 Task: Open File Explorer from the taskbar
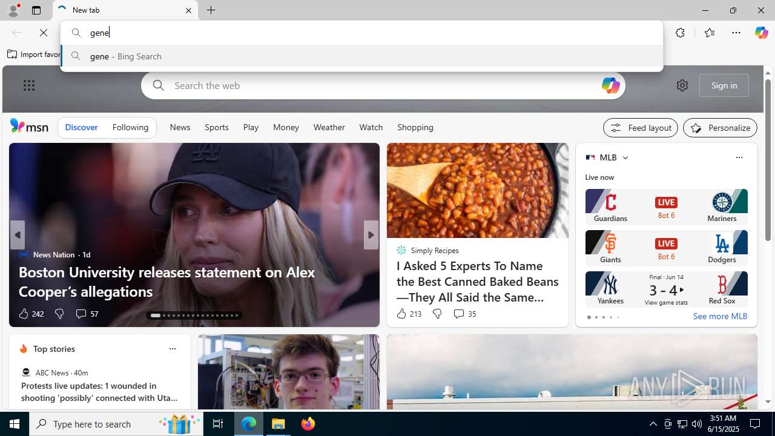click(x=279, y=424)
